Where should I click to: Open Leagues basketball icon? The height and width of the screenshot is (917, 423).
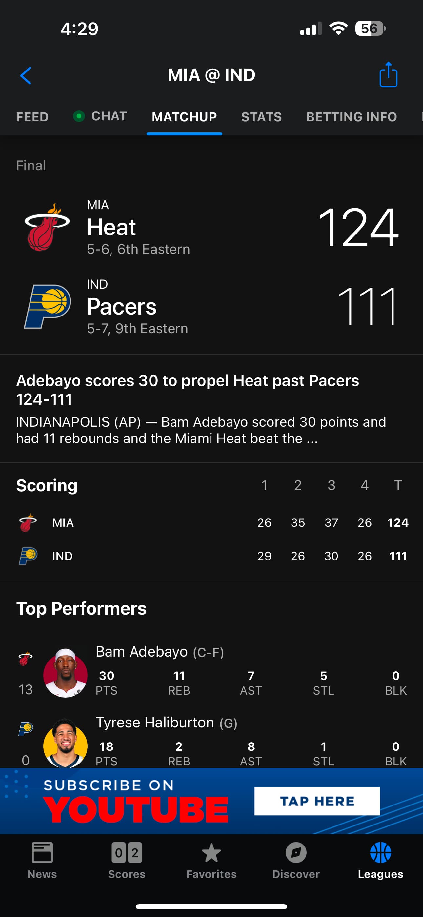pyautogui.click(x=380, y=853)
